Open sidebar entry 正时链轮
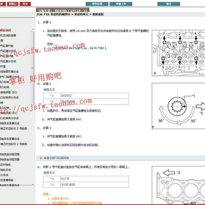The width and height of the screenshot is (205, 205). pyautogui.click(x=5, y=164)
